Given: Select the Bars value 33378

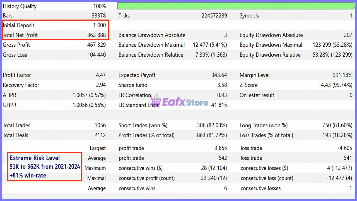Looking at the screenshot, I should tap(99, 16).
